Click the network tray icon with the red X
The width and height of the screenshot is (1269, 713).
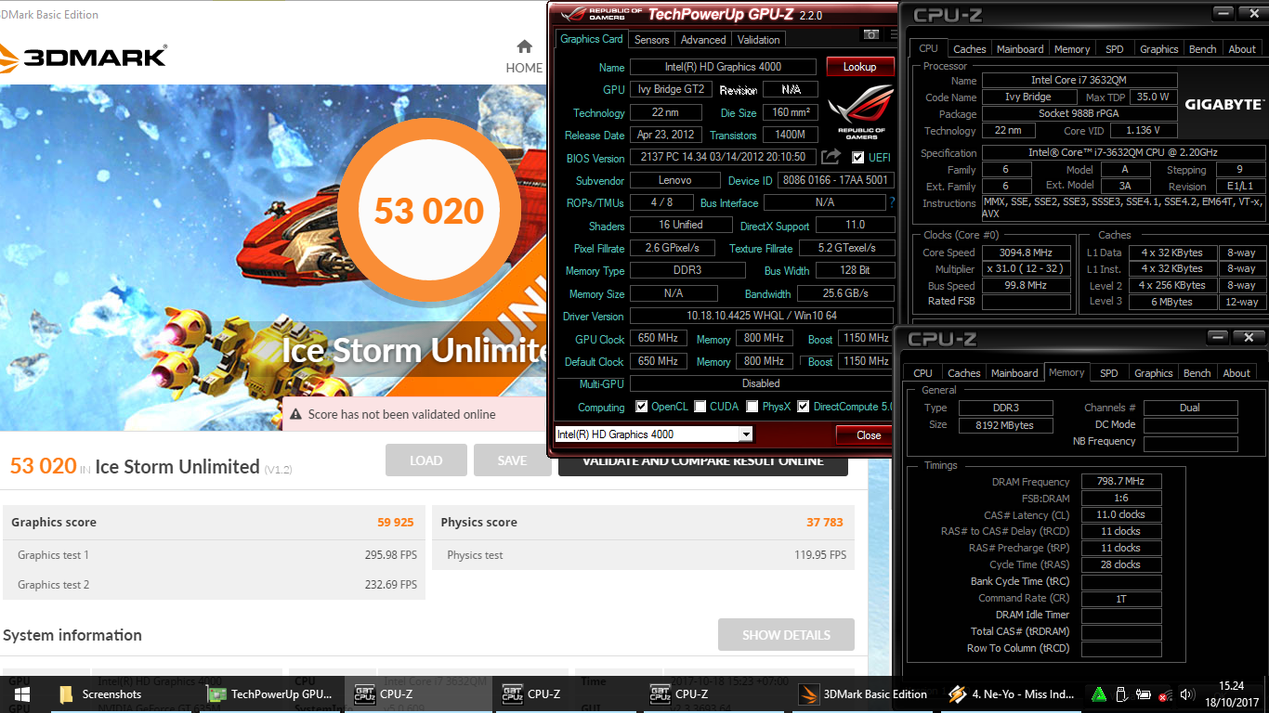pos(1166,694)
